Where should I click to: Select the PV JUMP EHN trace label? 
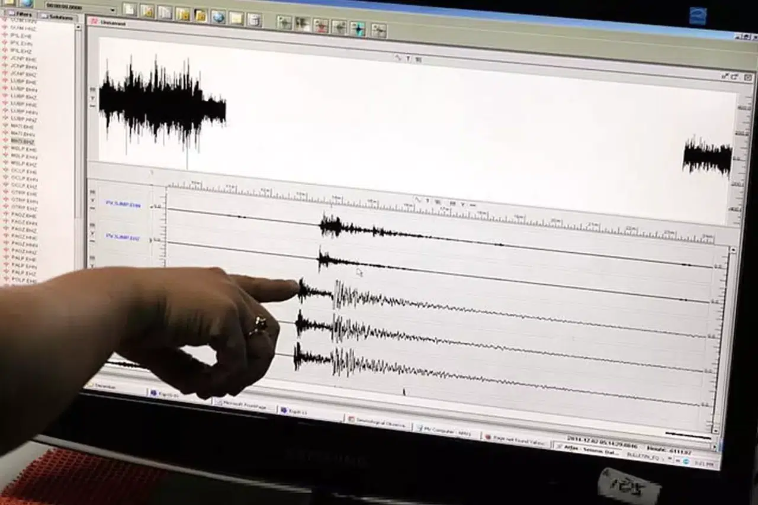coord(123,203)
